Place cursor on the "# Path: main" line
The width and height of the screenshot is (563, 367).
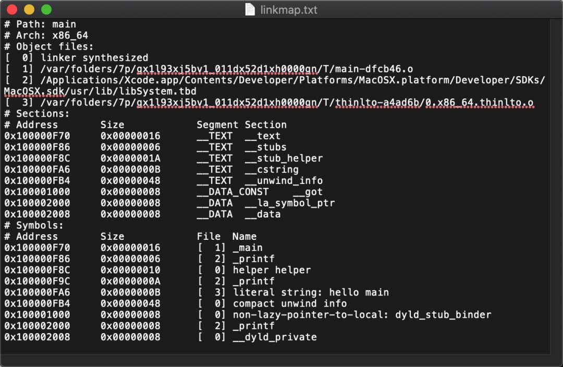pos(40,25)
